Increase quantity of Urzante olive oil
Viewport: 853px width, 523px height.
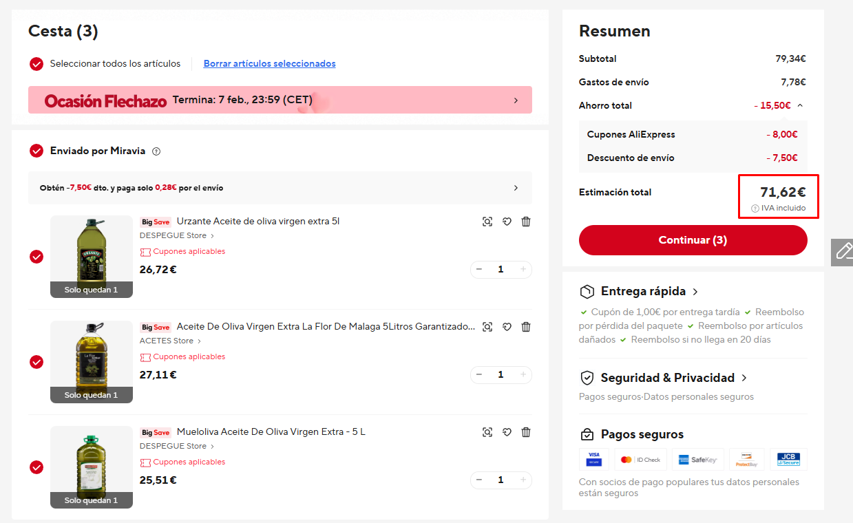[x=523, y=270]
